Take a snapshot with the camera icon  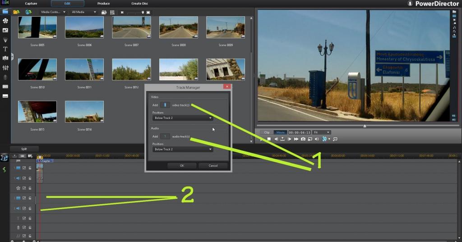click(303, 139)
